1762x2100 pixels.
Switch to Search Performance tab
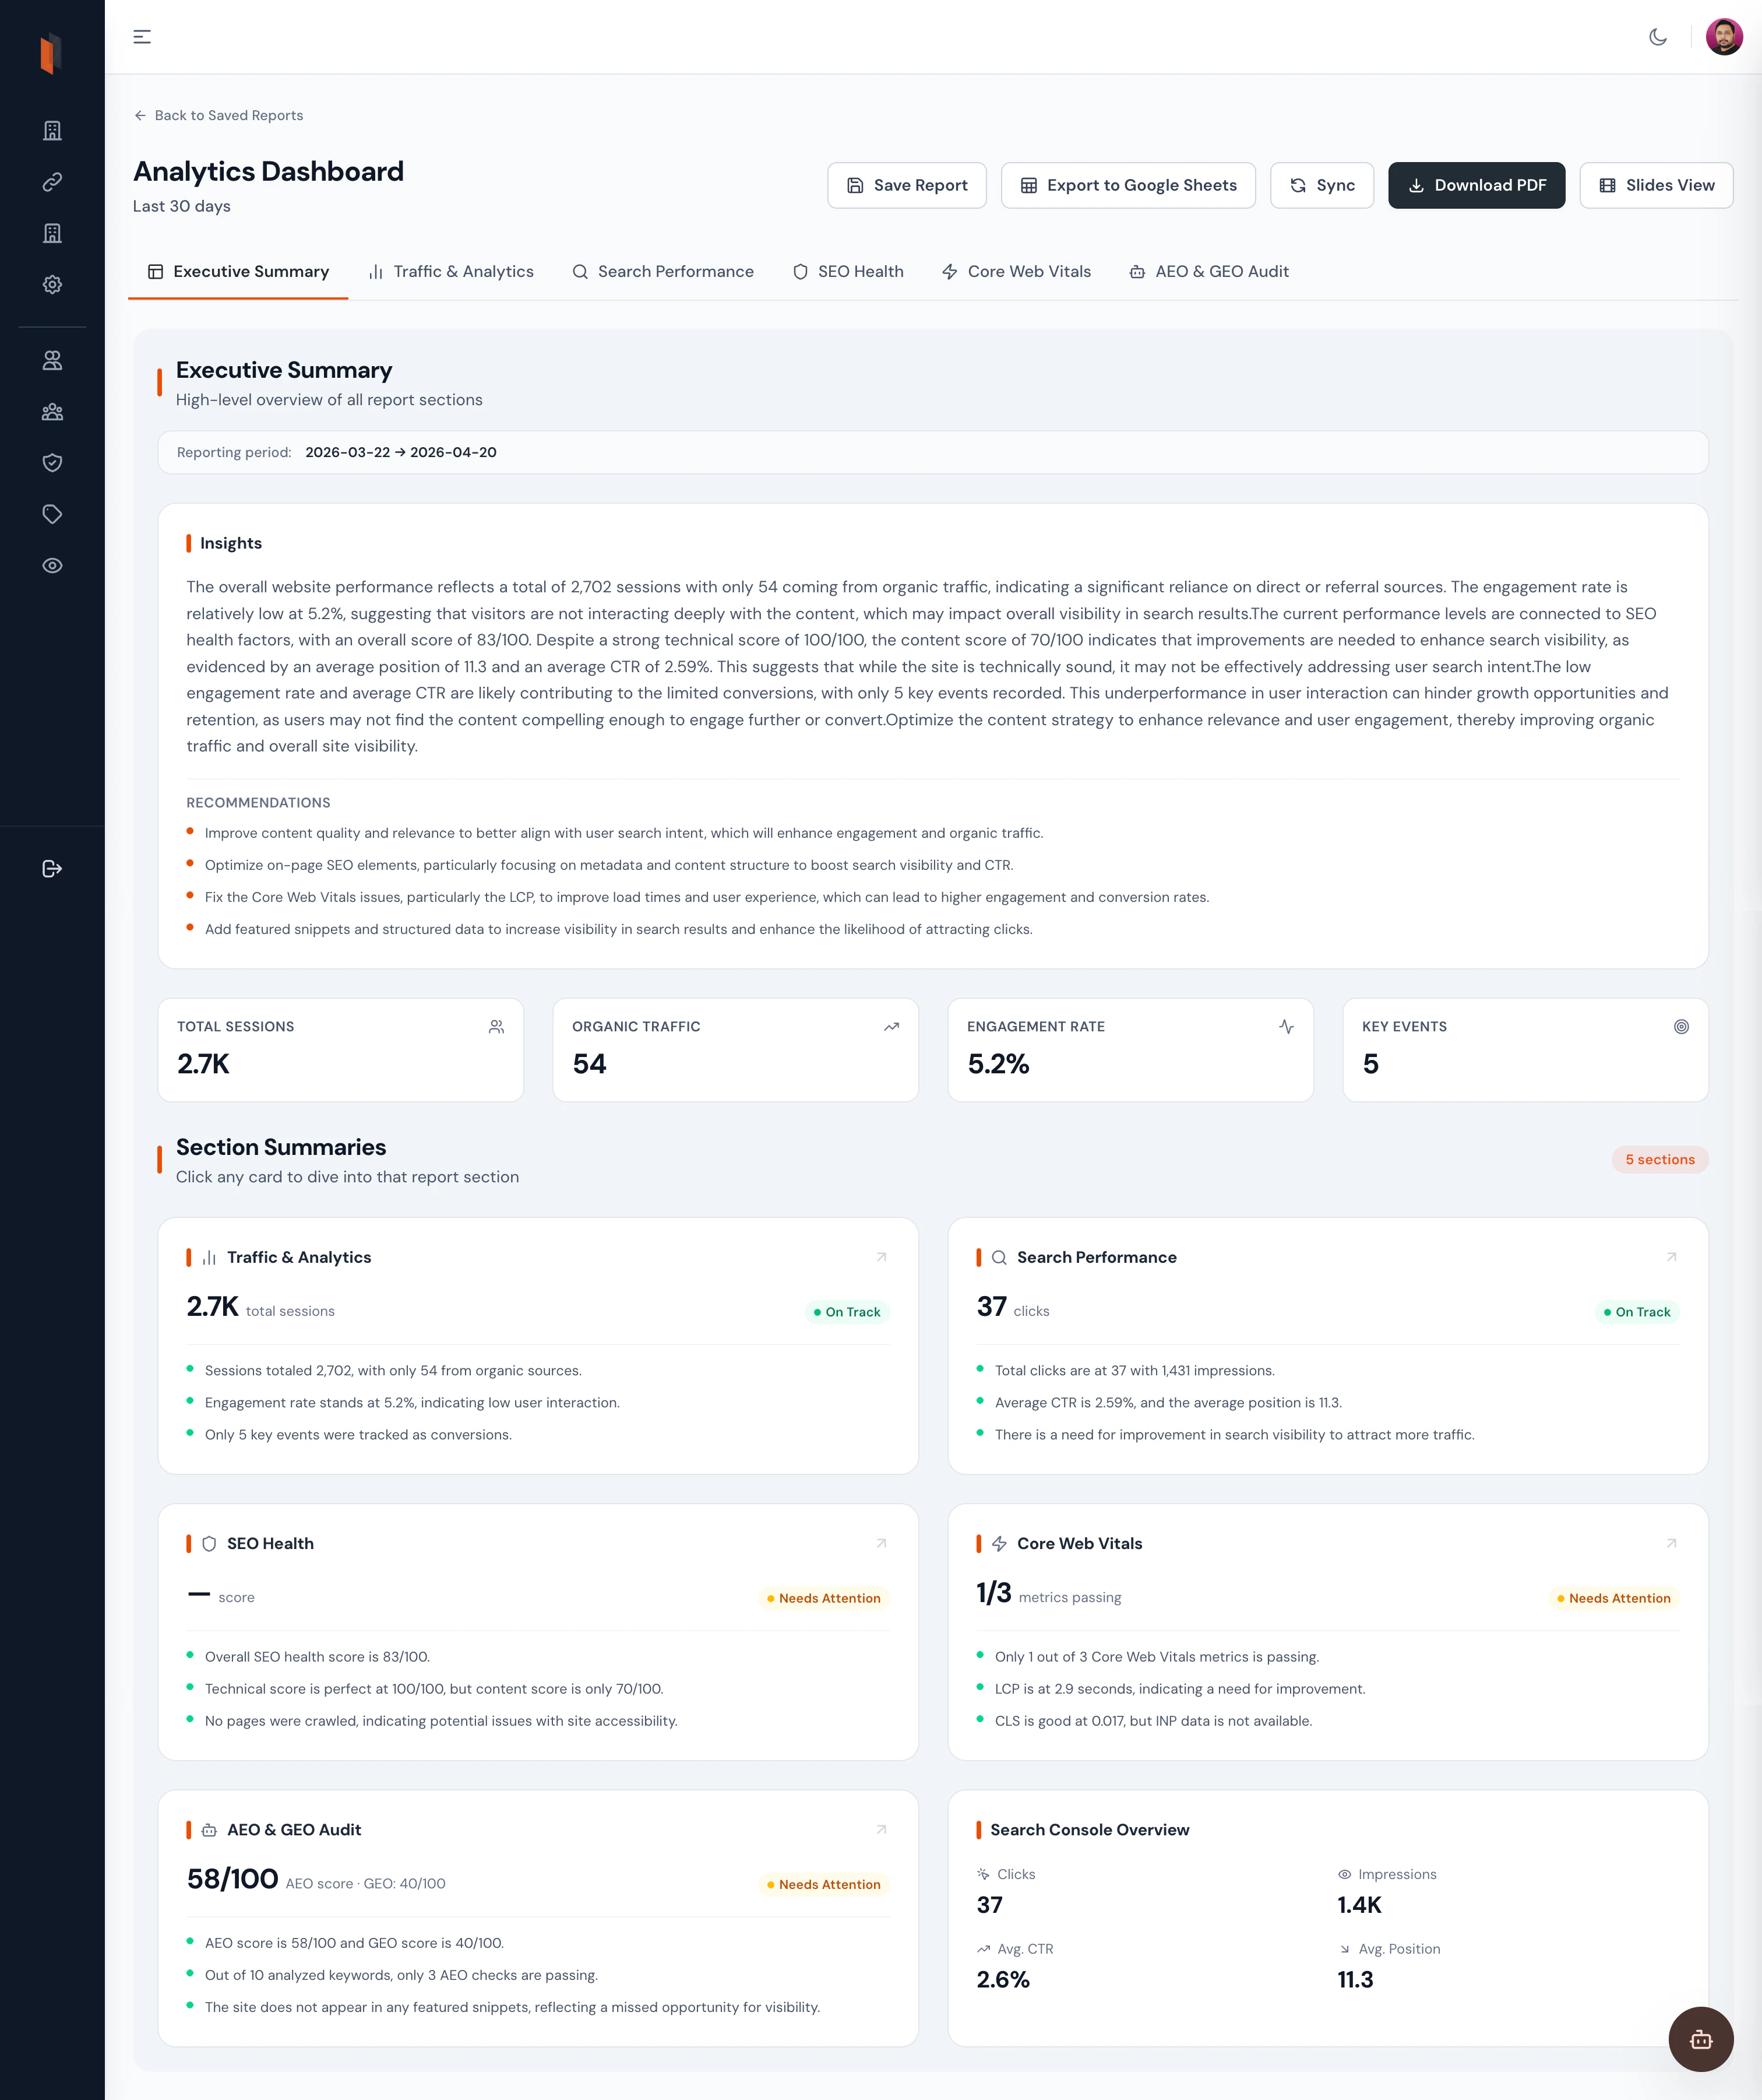point(662,272)
